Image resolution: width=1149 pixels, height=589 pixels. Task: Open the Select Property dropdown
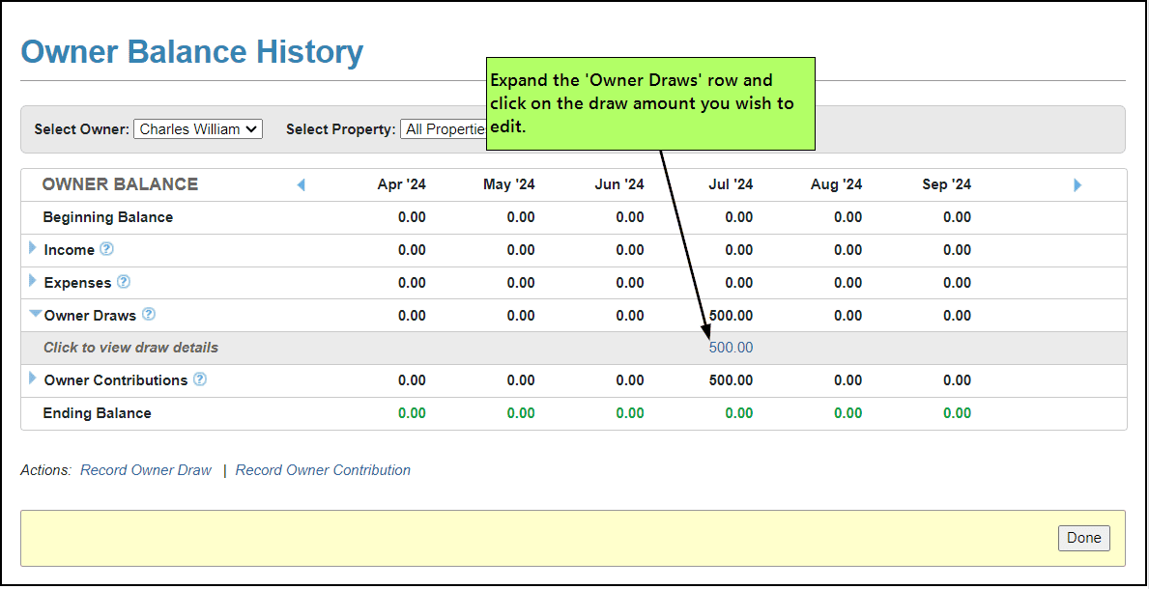pyautogui.click(x=443, y=129)
